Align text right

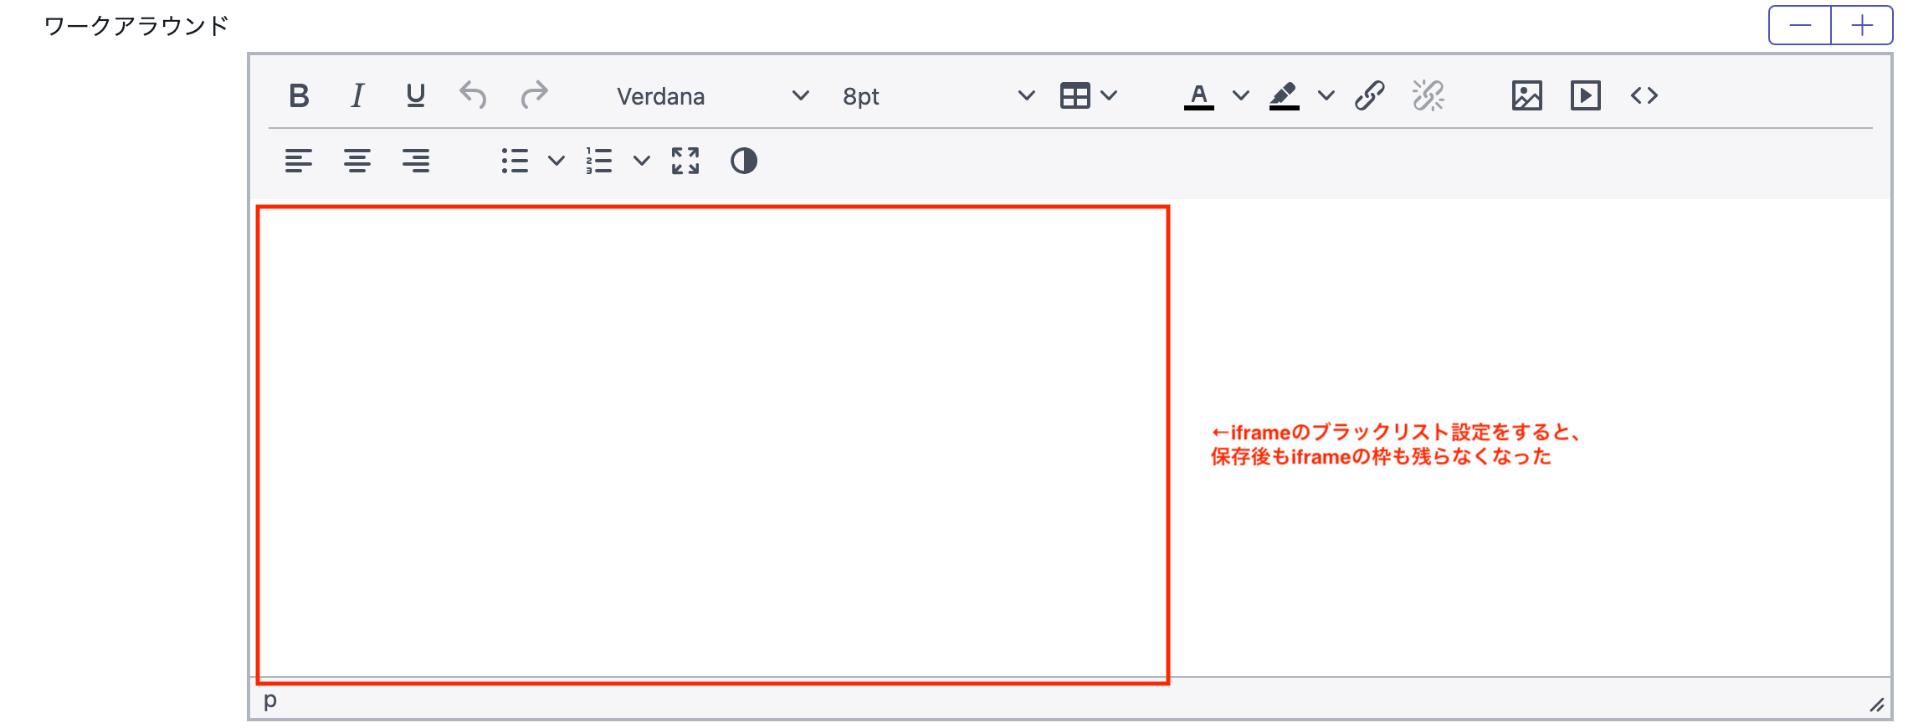tap(416, 161)
